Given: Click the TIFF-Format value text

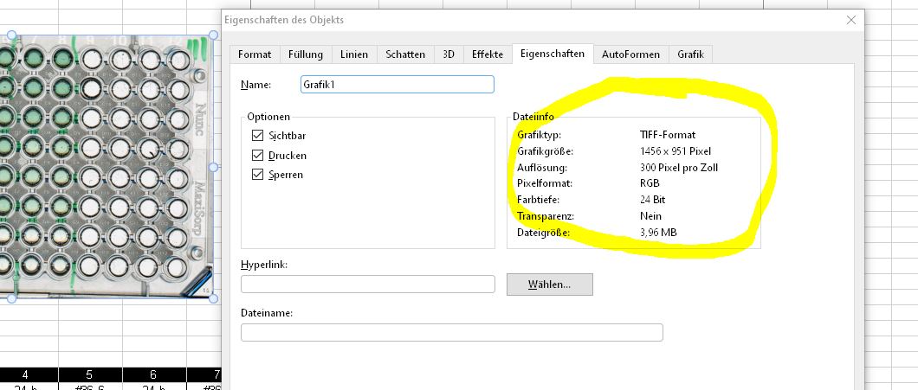Looking at the screenshot, I should click(x=668, y=135).
